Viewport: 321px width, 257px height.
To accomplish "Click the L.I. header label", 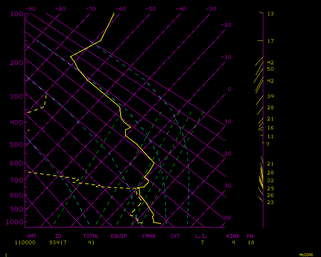I will [201, 236].
